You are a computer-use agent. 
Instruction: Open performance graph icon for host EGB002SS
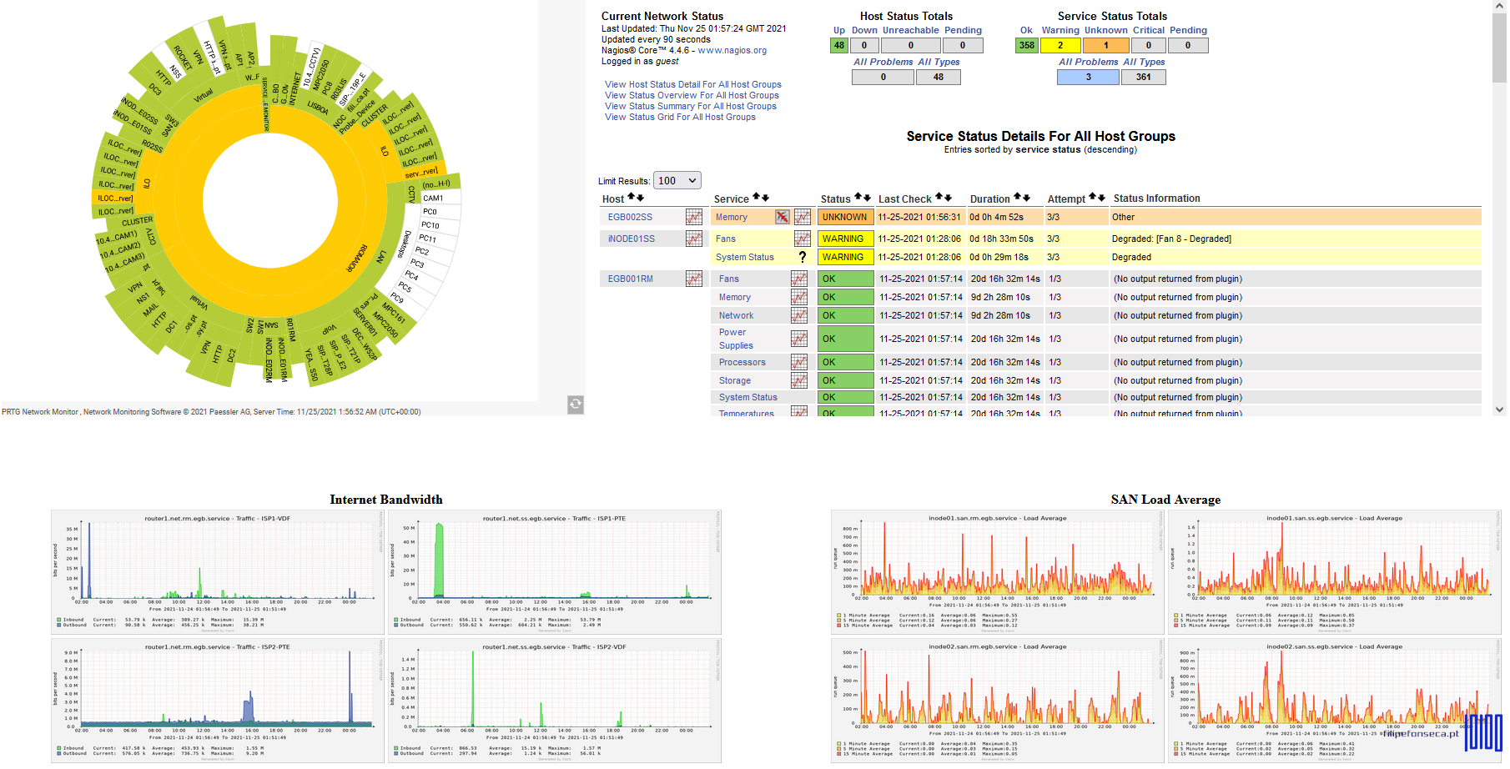coord(693,217)
